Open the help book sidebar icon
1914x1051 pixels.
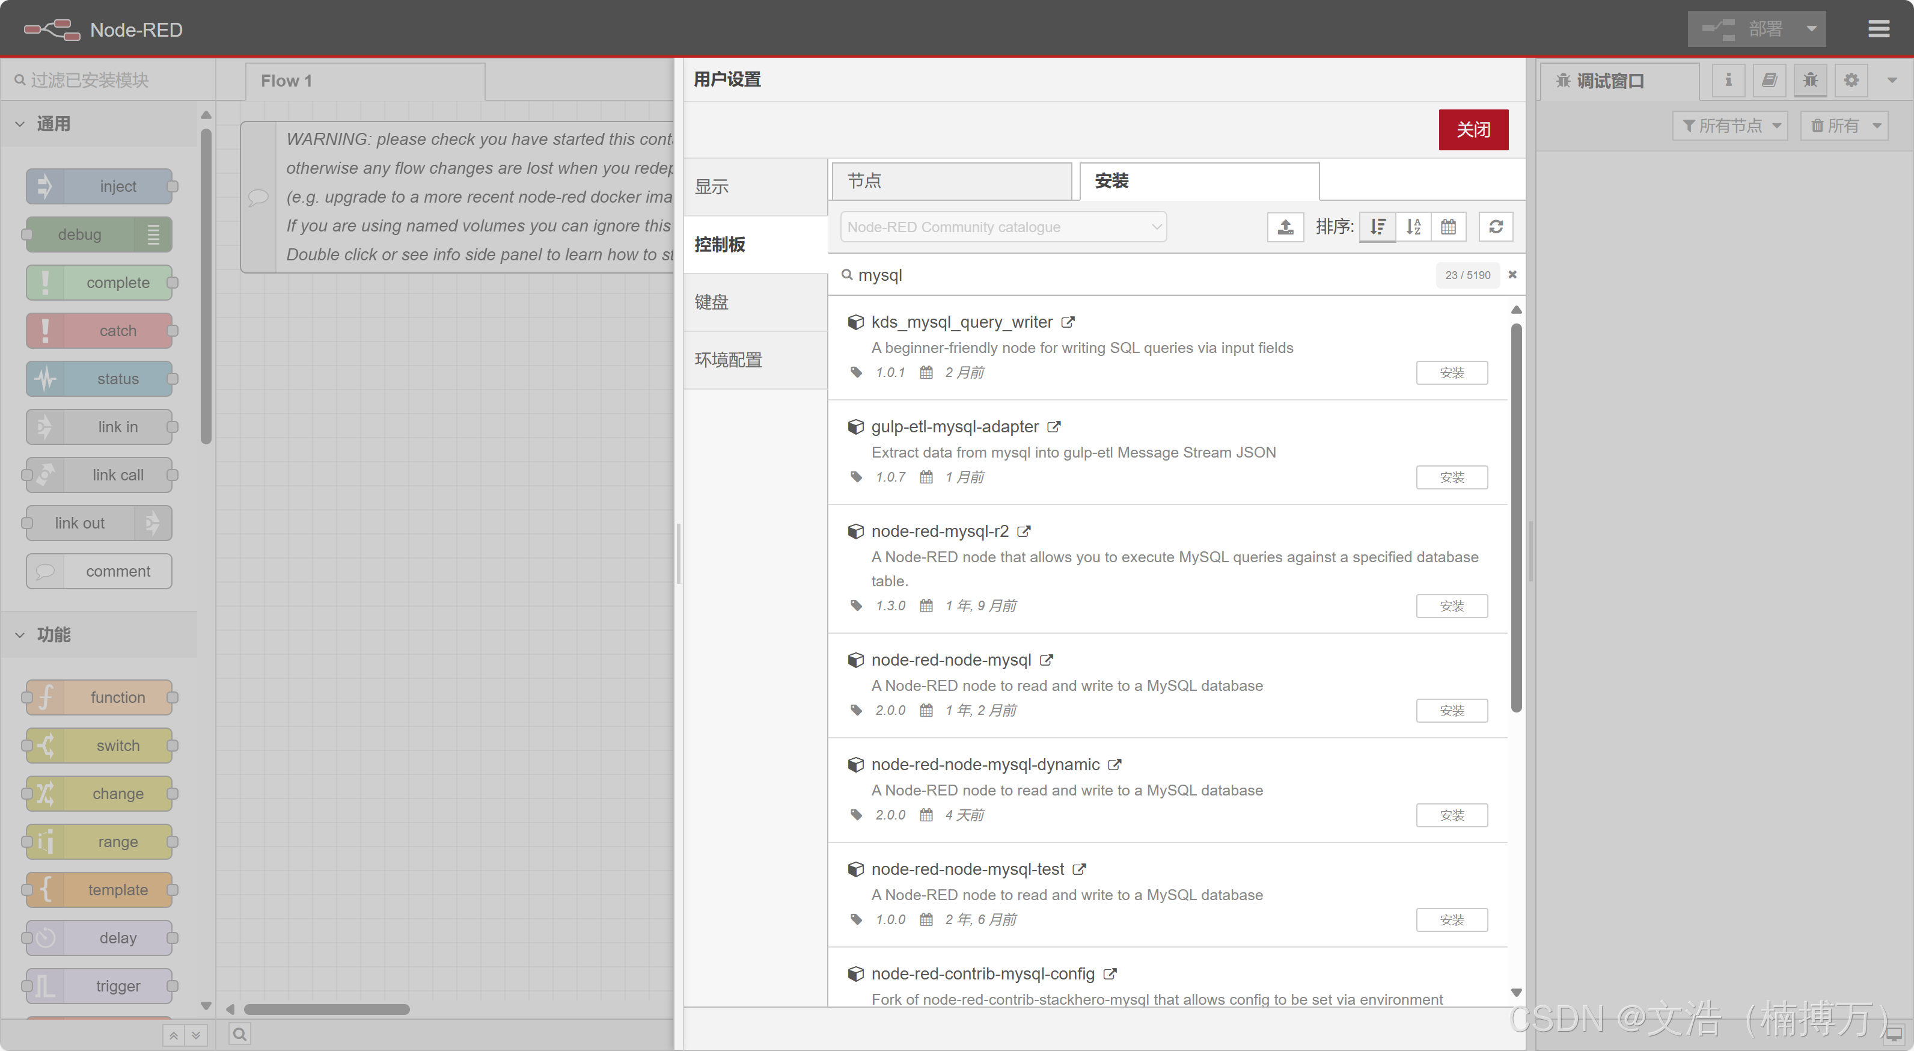(1769, 81)
